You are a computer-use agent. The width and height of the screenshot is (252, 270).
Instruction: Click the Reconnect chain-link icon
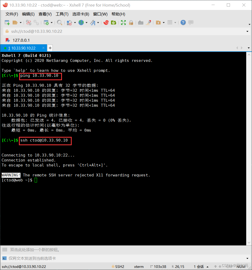[36, 23]
